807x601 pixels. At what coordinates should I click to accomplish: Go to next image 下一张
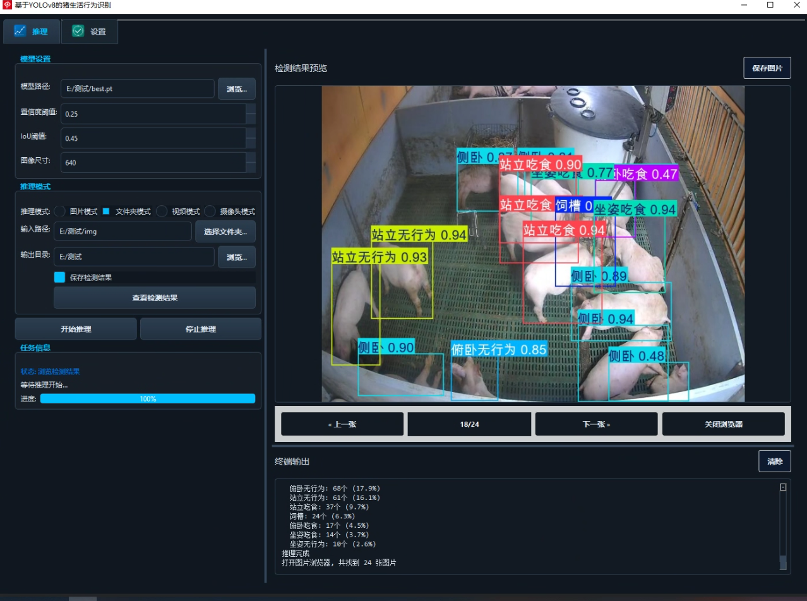coord(596,424)
